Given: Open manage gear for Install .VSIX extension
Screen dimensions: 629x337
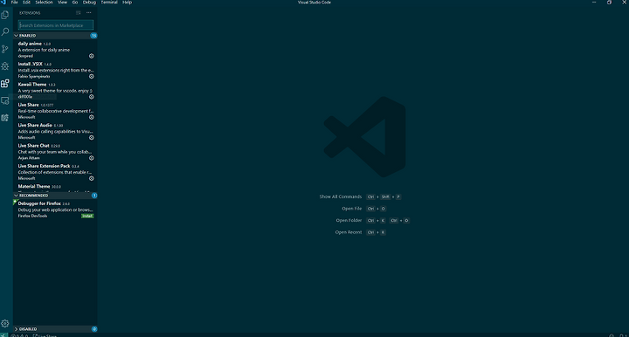Looking at the screenshot, I should pos(92,76).
